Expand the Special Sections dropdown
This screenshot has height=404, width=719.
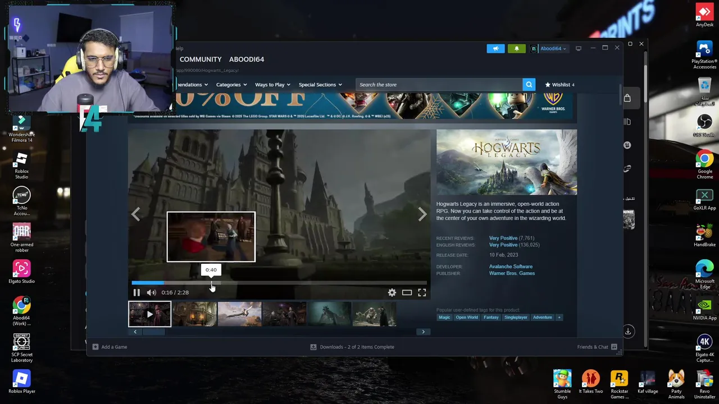320,85
